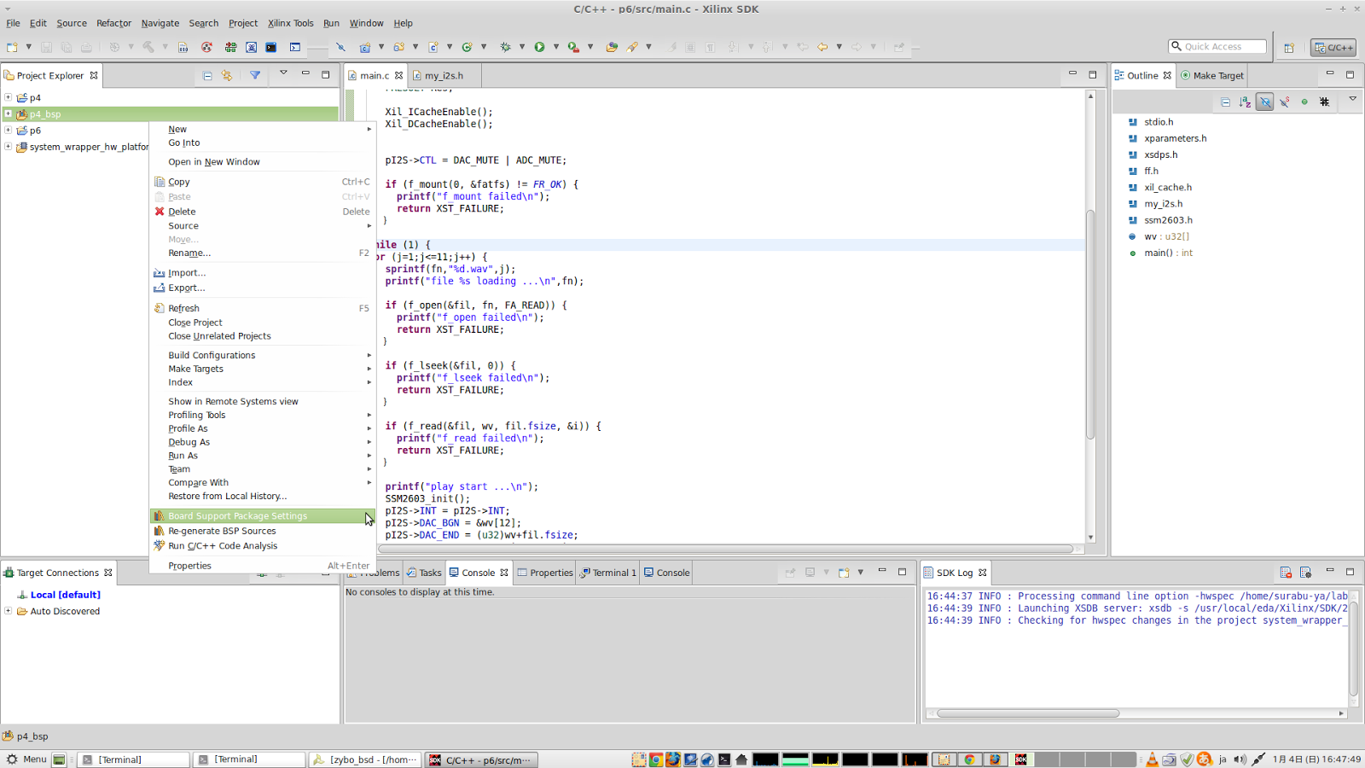Switch to the my_i2s.h editor tab

(x=444, y=76)
